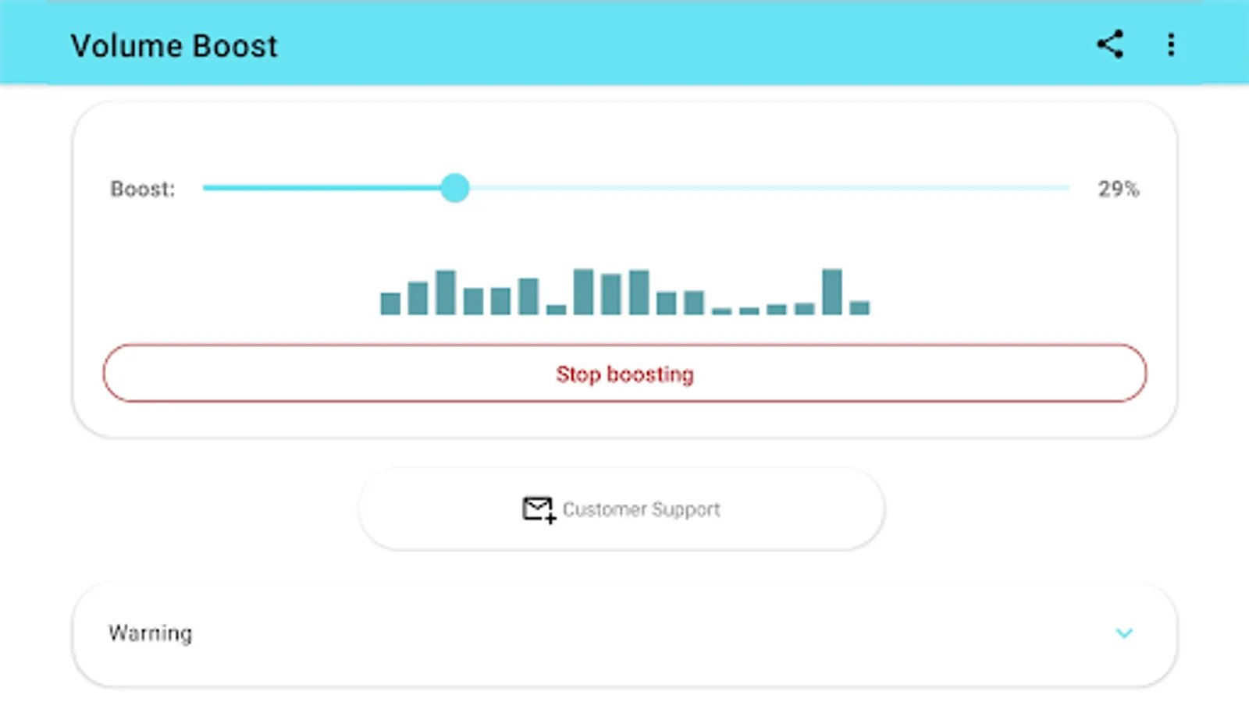Open Customer Support
The width and height of the screenshot is (1249, 702).
tap(621, 509)
